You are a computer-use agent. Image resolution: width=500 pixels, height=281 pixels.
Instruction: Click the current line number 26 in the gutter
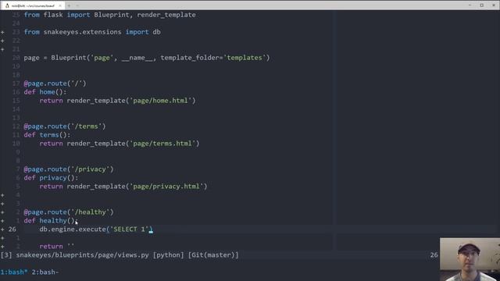12,229
